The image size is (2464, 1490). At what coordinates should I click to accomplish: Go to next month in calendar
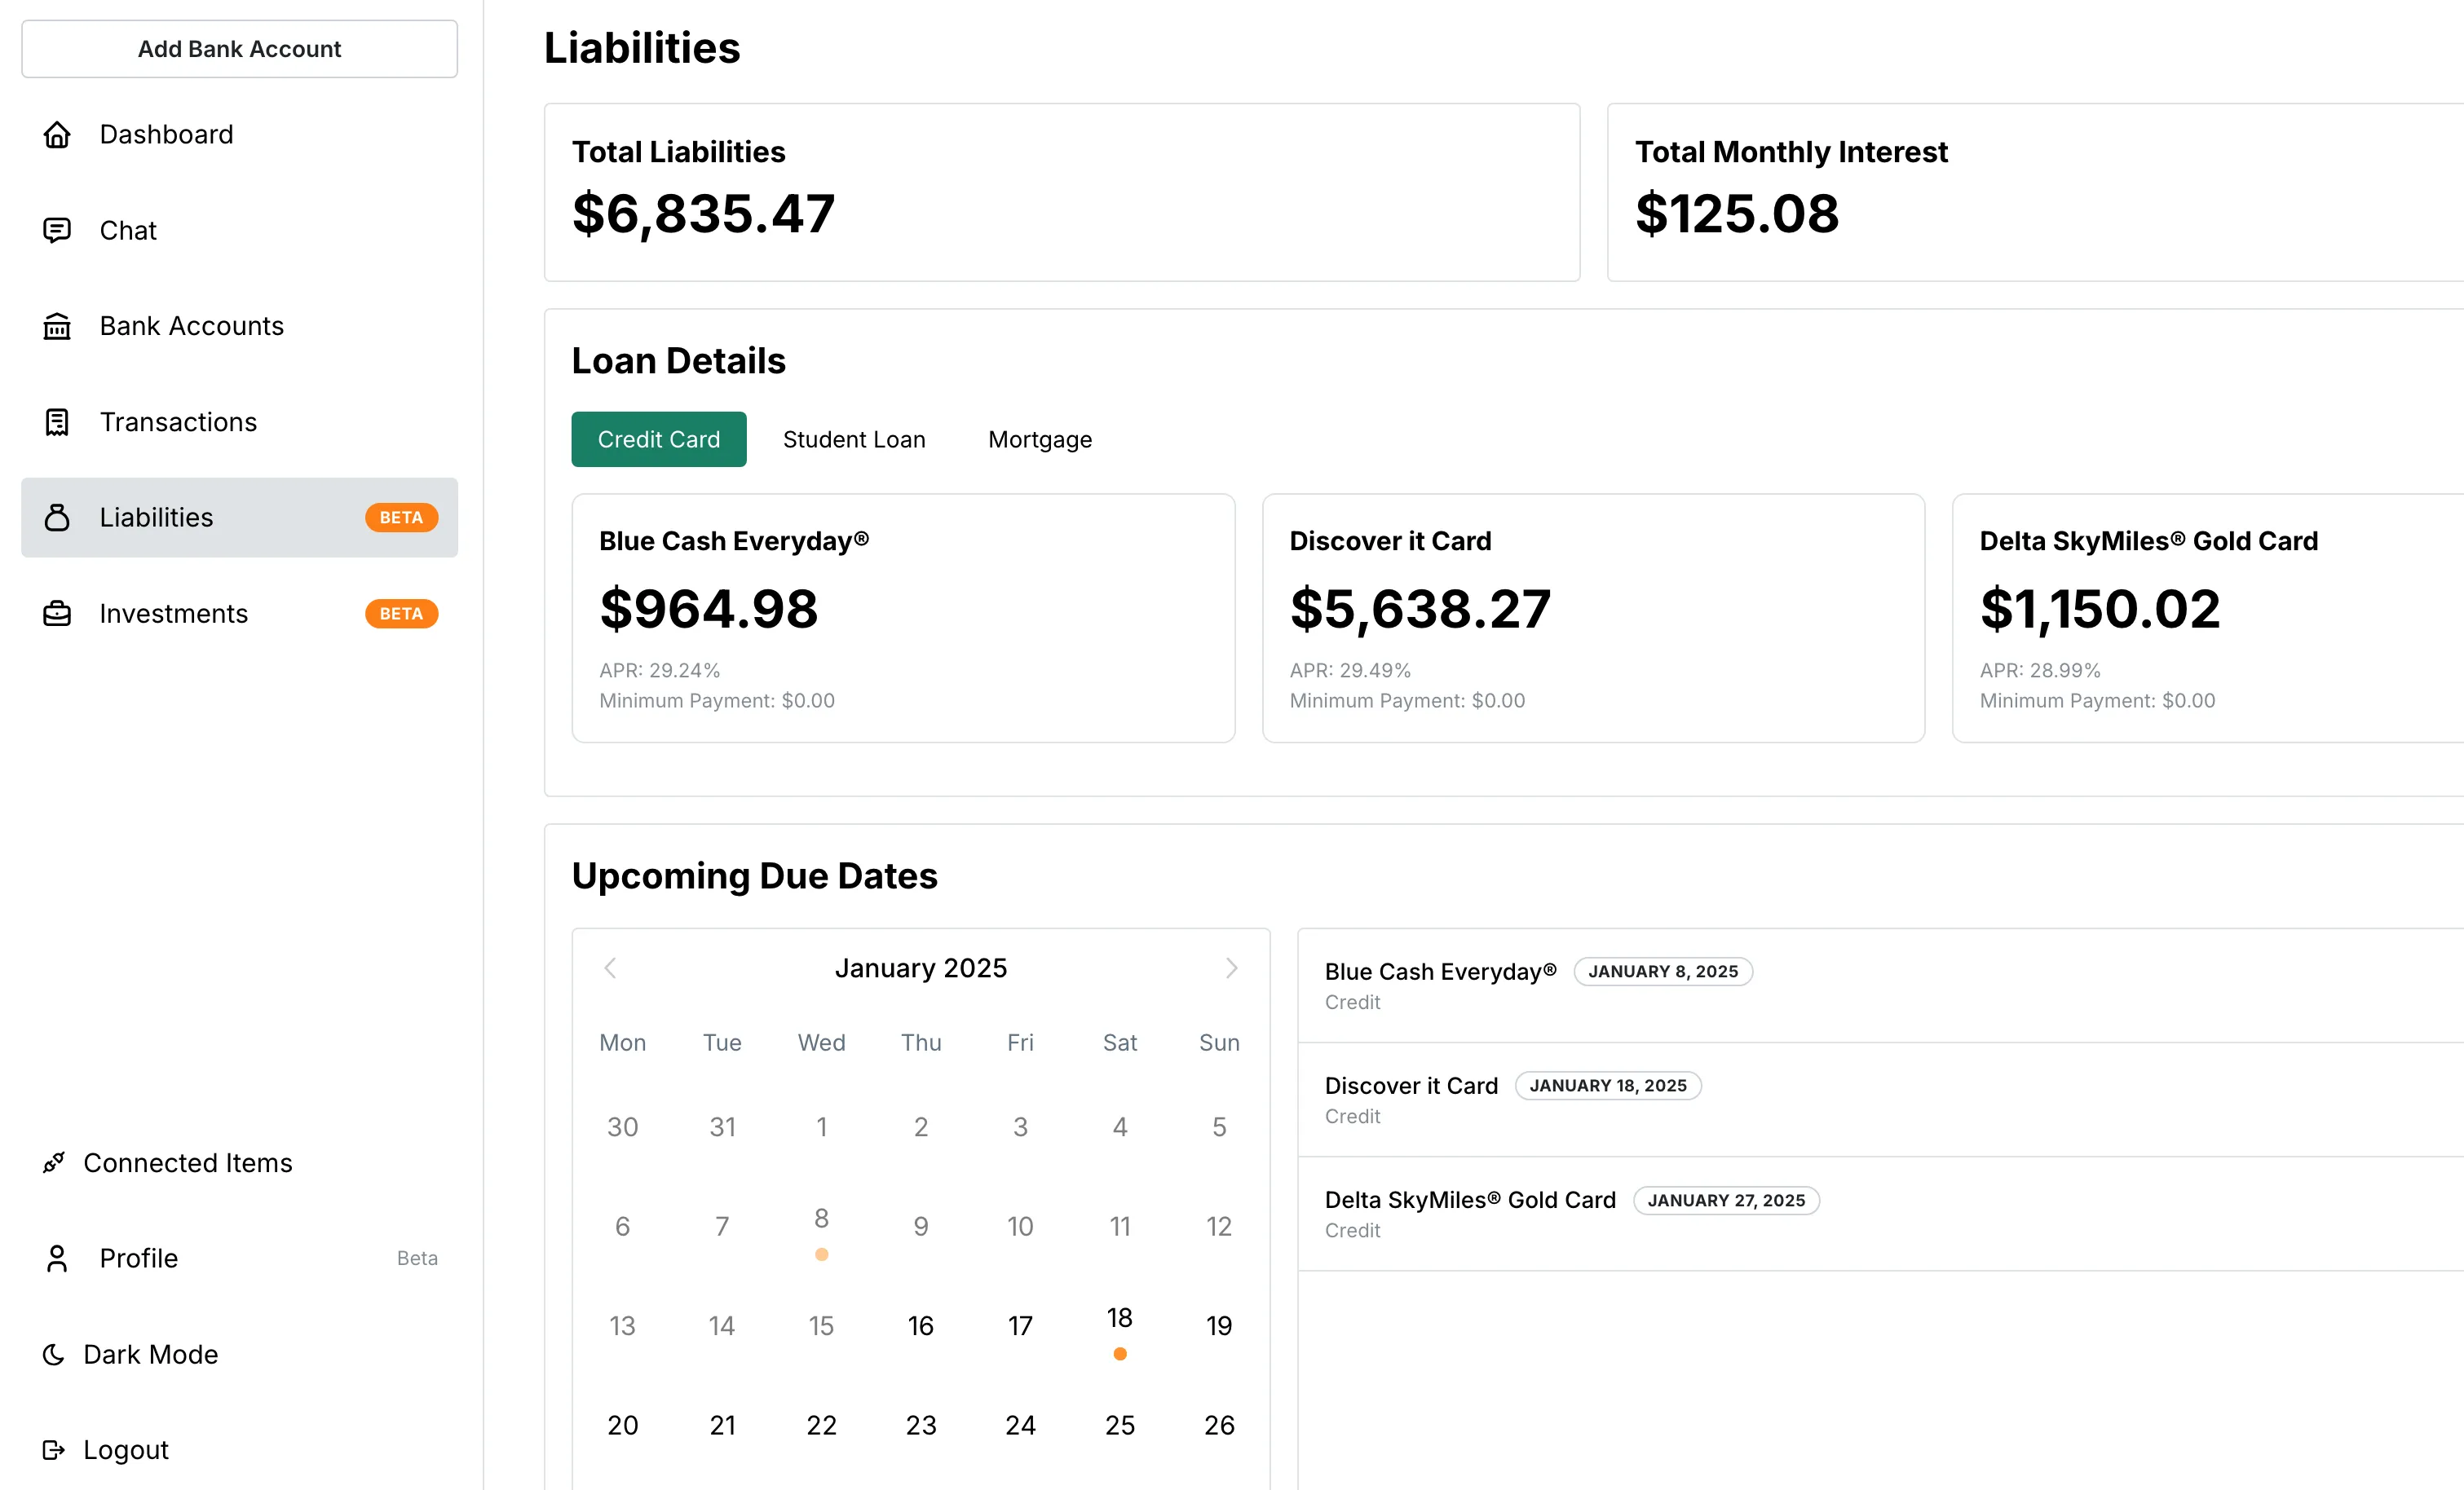[x=1231, y=967]
